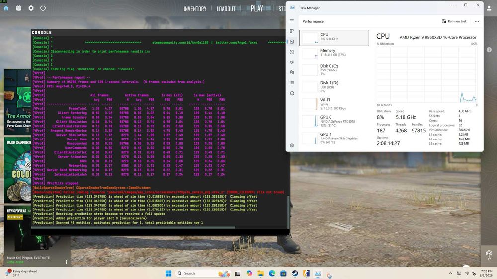Click the taskbar Search box

pyautogui.click(x=203, y=274)
